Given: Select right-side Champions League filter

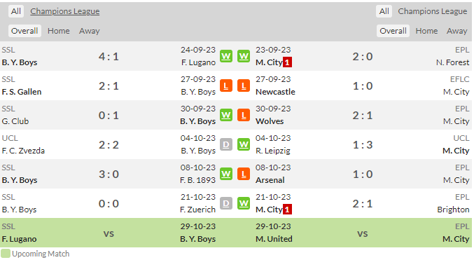Looking at the screenshot, I should point(432,11).
